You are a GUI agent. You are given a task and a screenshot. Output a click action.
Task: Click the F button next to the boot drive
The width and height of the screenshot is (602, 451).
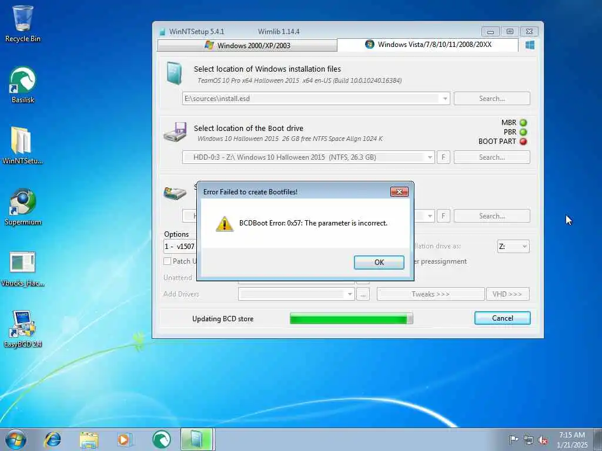click(443, 157)
